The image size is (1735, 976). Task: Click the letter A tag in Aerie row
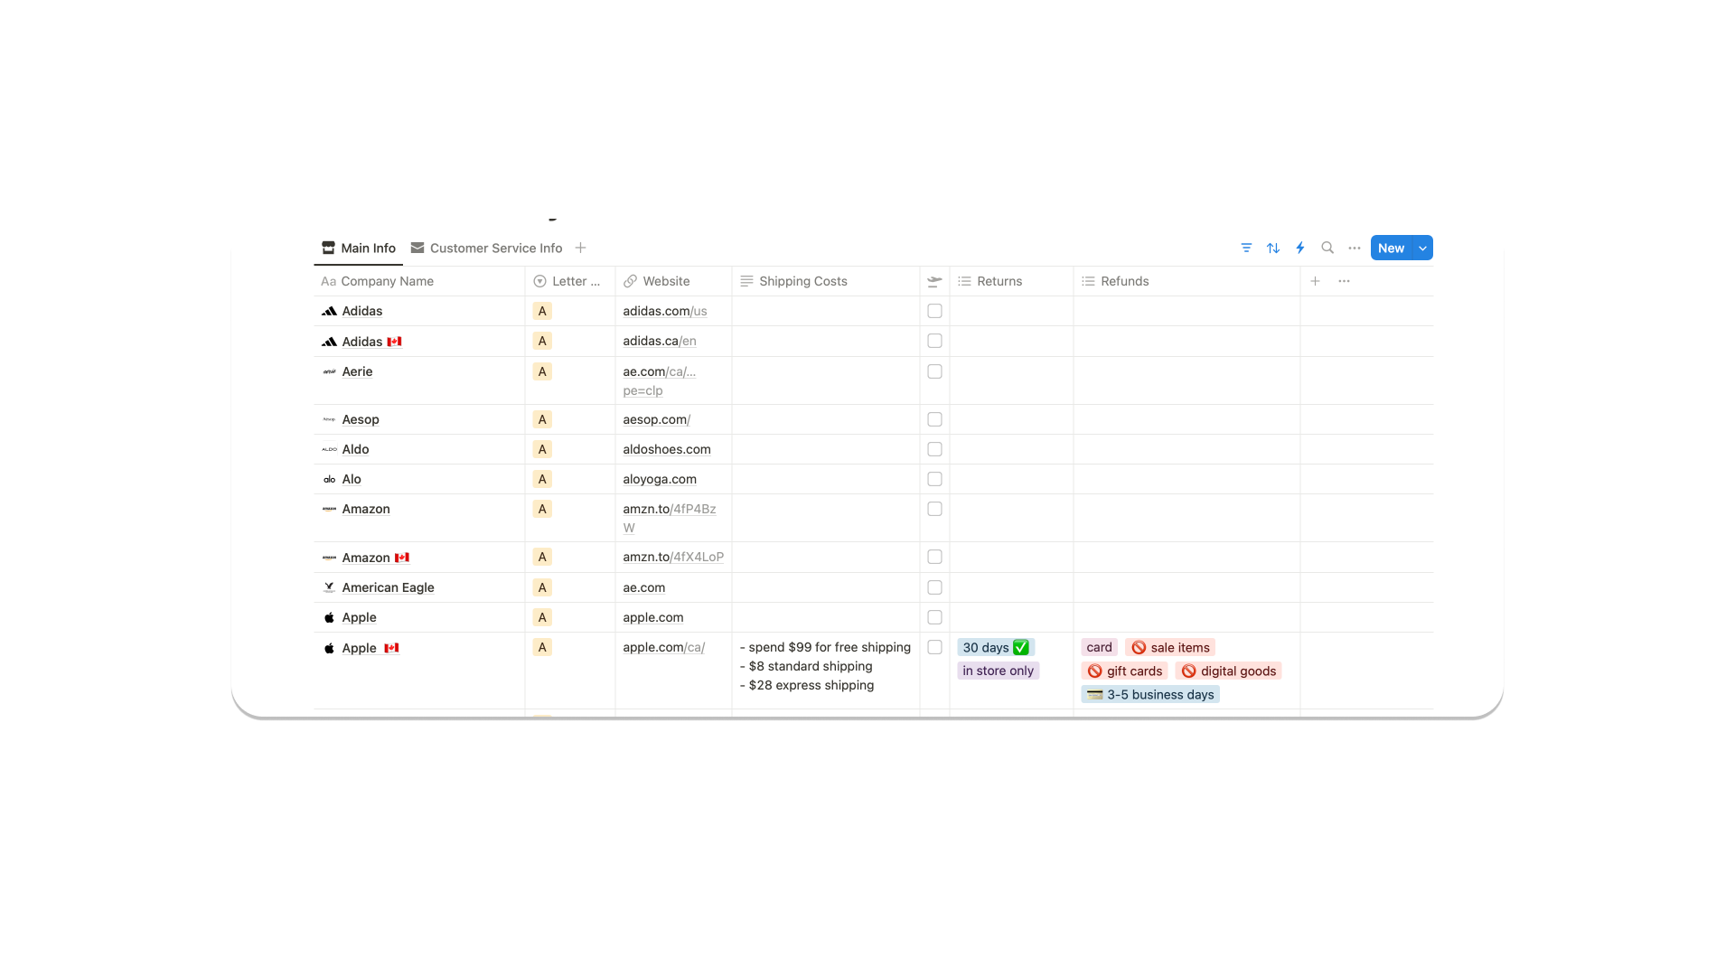[542, 371]
